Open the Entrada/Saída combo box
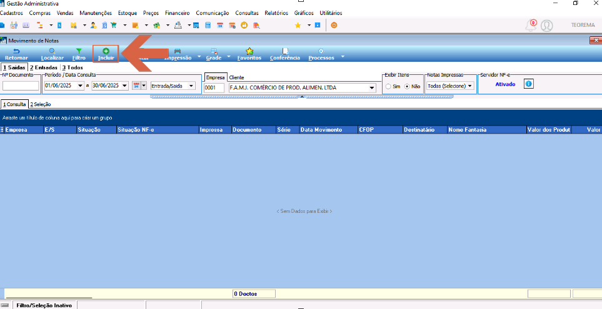This screenshot has height=309, width=602. click(x=173, y=86)
